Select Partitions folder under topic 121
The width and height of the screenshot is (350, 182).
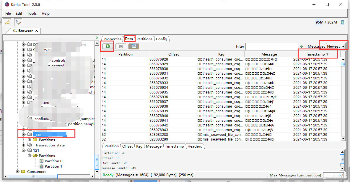(x=47, y=156)
